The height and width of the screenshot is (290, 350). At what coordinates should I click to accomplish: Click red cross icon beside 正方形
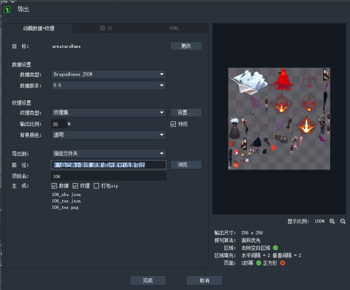point(282,263)
